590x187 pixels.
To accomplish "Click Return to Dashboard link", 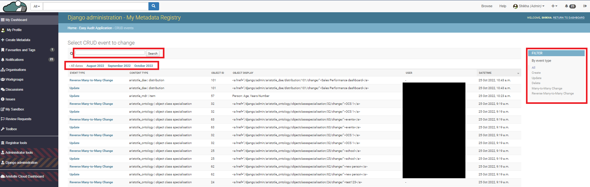I will [569, 18].
